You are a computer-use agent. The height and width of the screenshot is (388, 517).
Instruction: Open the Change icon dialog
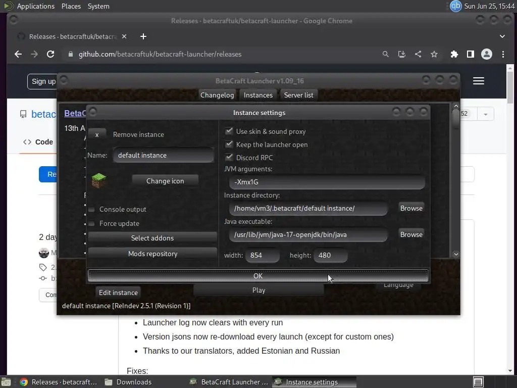(x=165, y=181)
